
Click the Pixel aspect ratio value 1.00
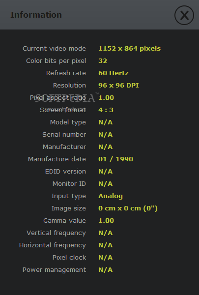point(106,98)
